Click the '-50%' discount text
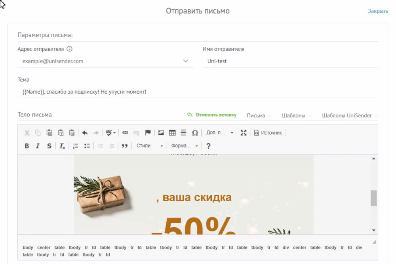 [x=194, y=226]
